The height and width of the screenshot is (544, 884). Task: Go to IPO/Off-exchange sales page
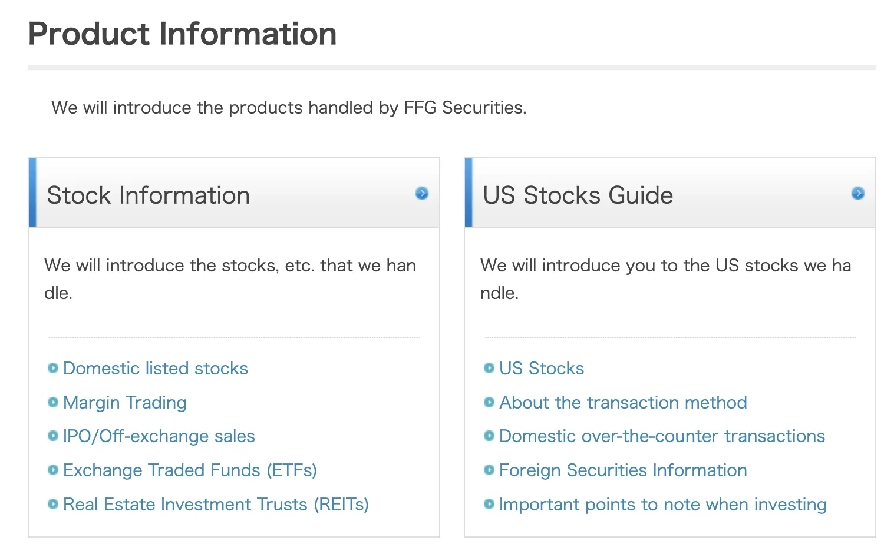159,436
